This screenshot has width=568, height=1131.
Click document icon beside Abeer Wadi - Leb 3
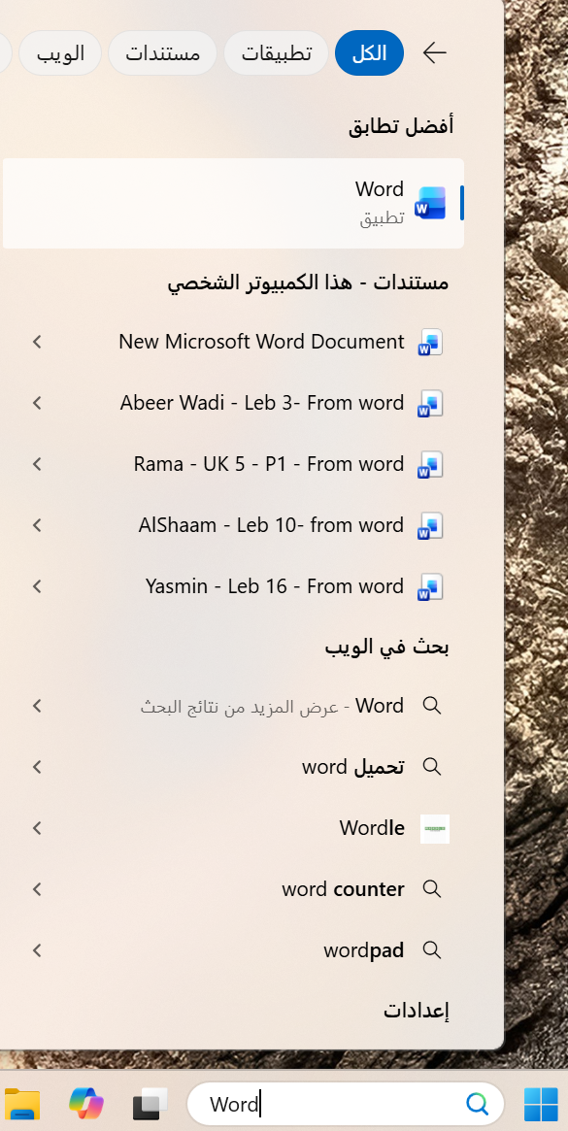(431, 403)
